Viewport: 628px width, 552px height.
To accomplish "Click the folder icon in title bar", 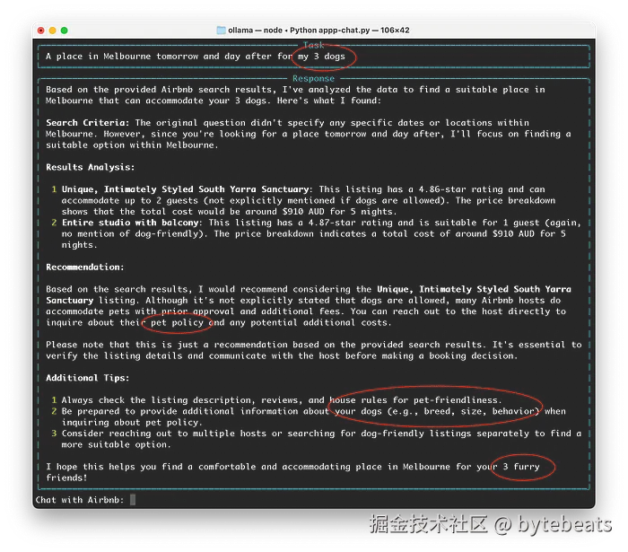I will click(221, 31).
